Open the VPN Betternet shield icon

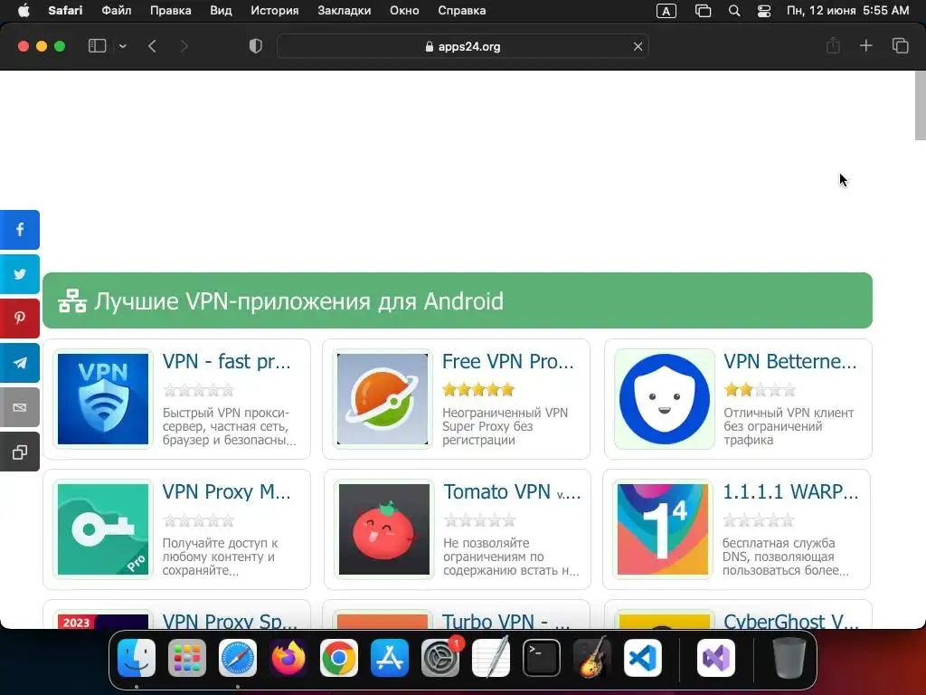point(665,399)
